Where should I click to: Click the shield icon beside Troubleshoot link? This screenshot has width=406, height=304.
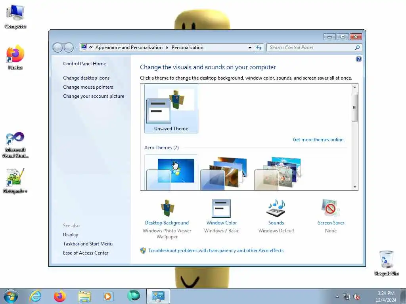tap(143, 251)
